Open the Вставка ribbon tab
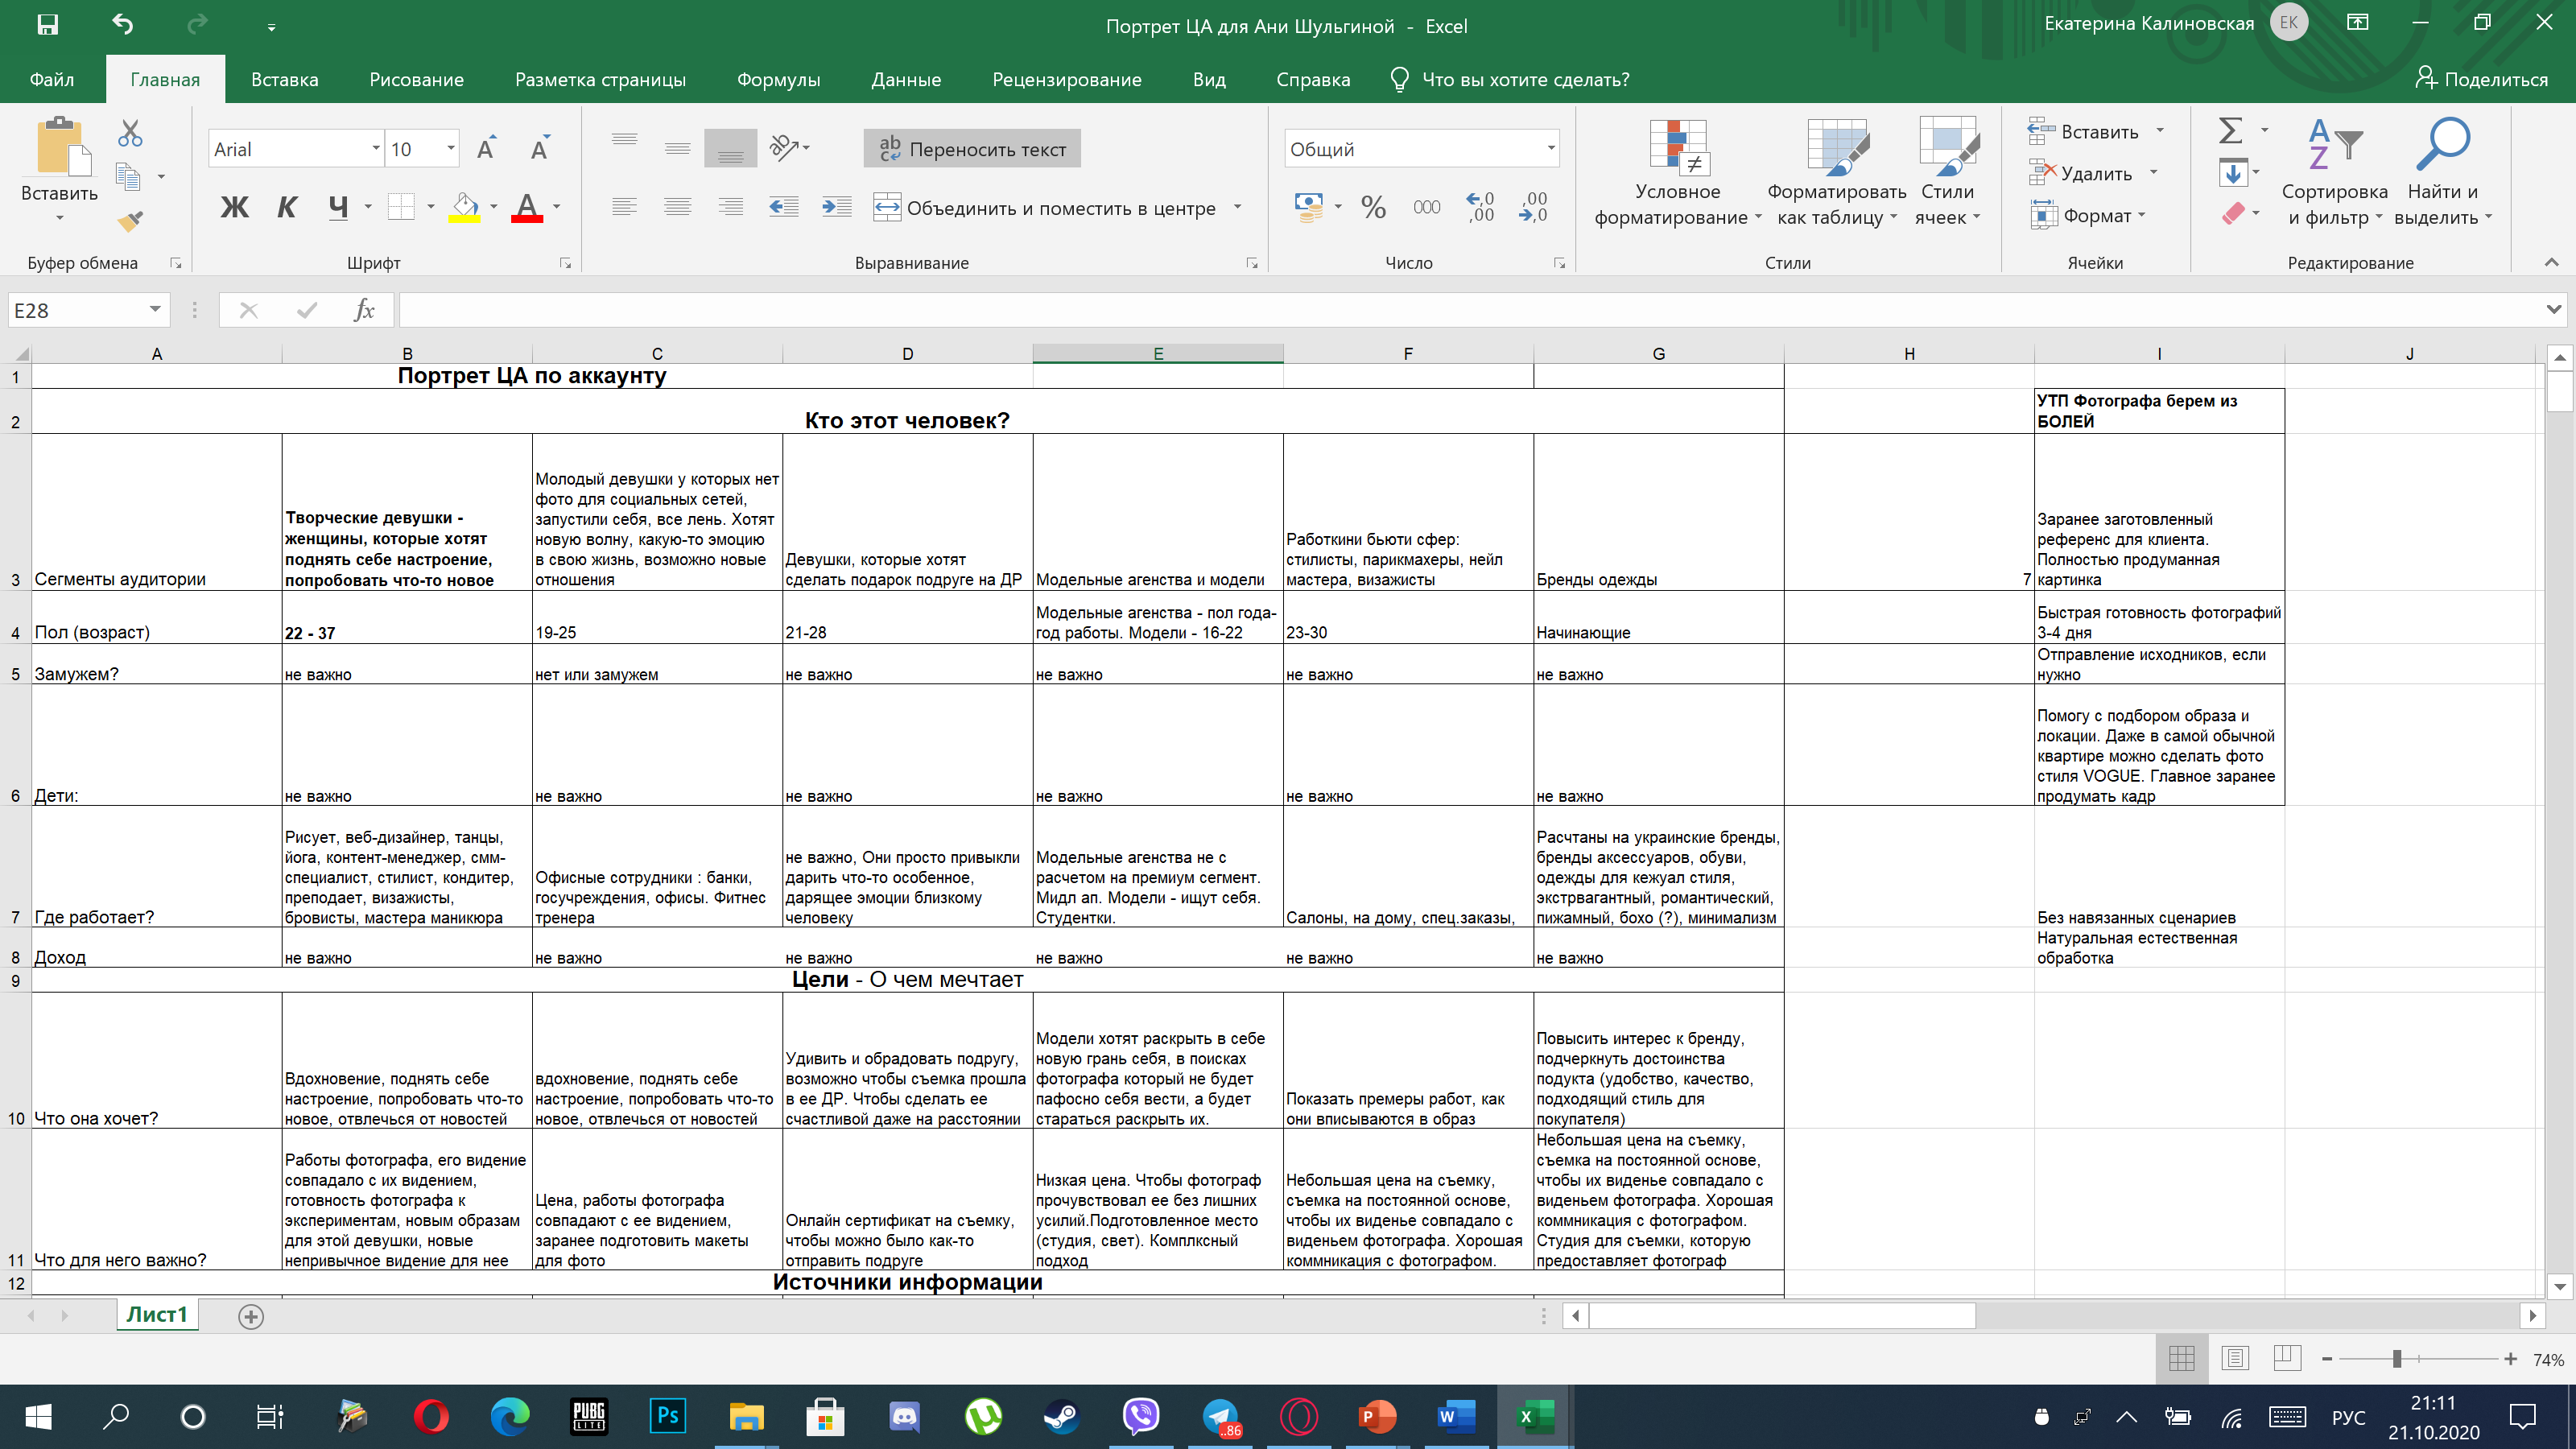The image size is (2576, 1449). pyautogui.click(x=284, y=80)
